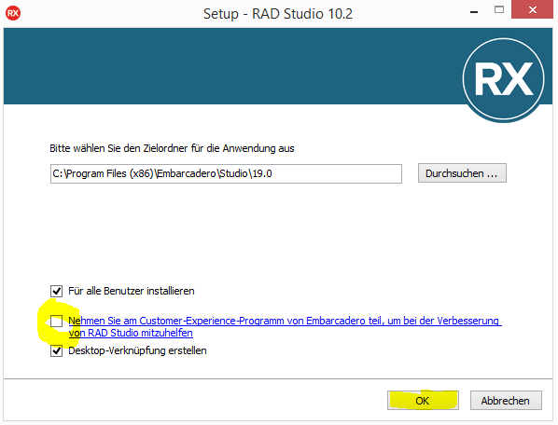Viewport: 558px width, 425px height.
Task: Click the teal header banner area
Action: point(231,66)
